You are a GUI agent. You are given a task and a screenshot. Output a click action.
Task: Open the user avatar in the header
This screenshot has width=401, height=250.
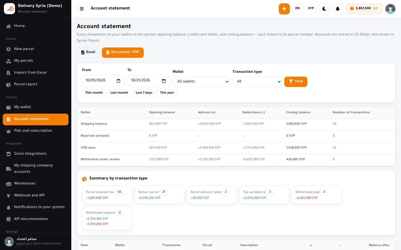(x=390, y=9)
